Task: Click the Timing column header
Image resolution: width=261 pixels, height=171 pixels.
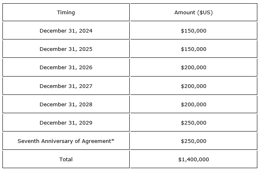Action: pyautogui.click(x=66, y=12)
